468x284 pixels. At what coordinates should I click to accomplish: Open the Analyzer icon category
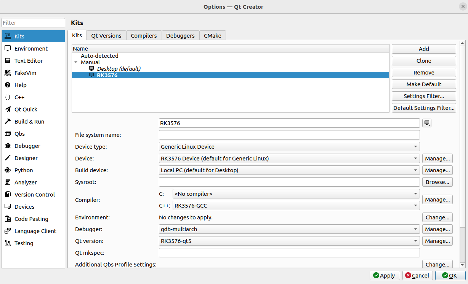pyautogui.click(x=7, y=182)
